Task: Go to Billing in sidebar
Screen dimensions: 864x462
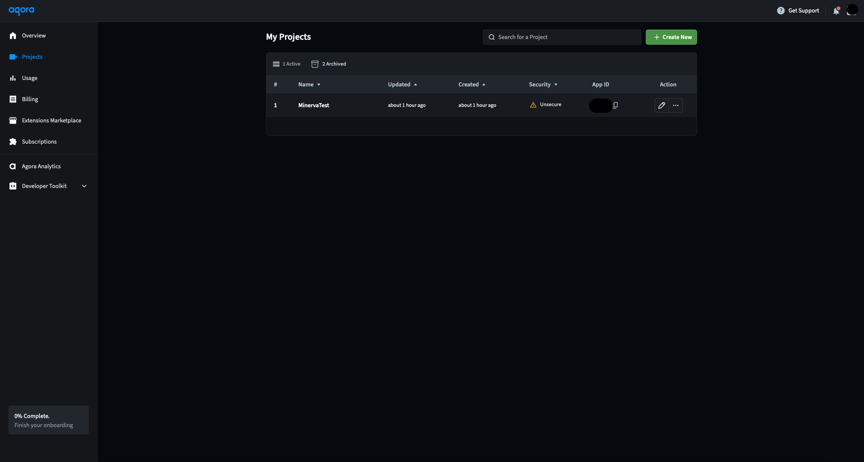Action: coord(30,99)
